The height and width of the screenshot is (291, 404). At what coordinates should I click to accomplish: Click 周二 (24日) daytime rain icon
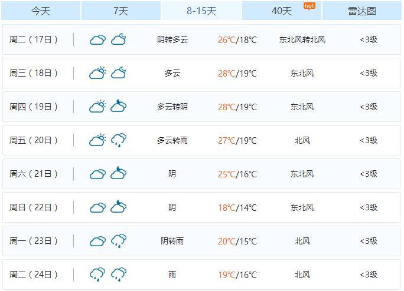click(97, 275)
